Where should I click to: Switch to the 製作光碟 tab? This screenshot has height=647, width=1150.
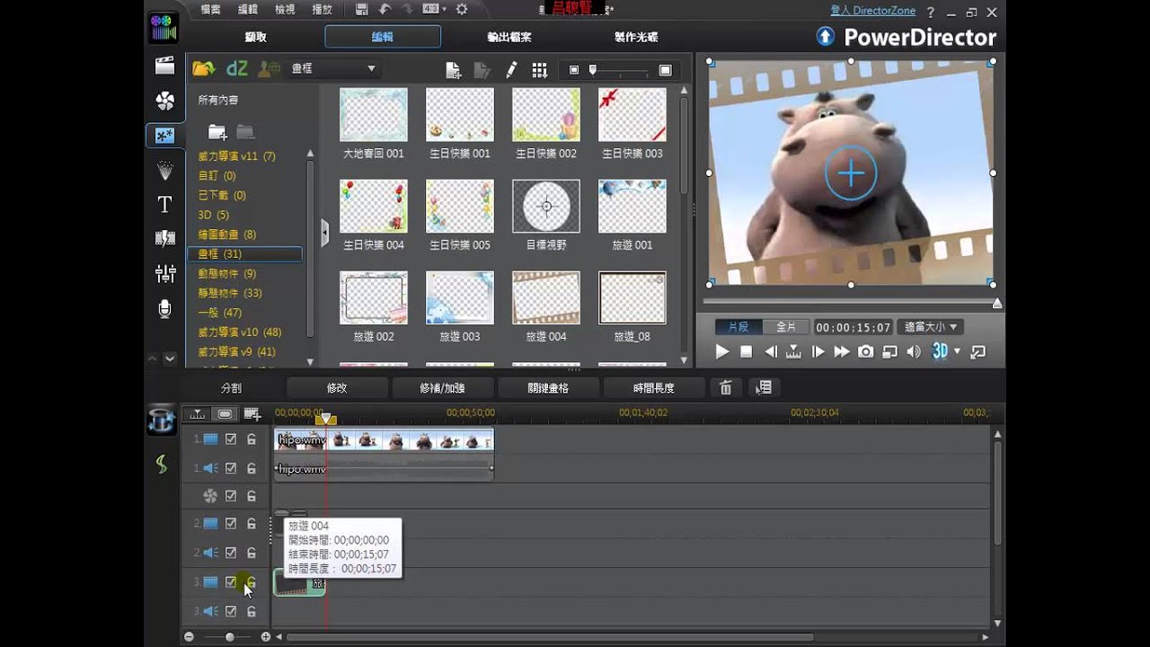tap(636, 37)
